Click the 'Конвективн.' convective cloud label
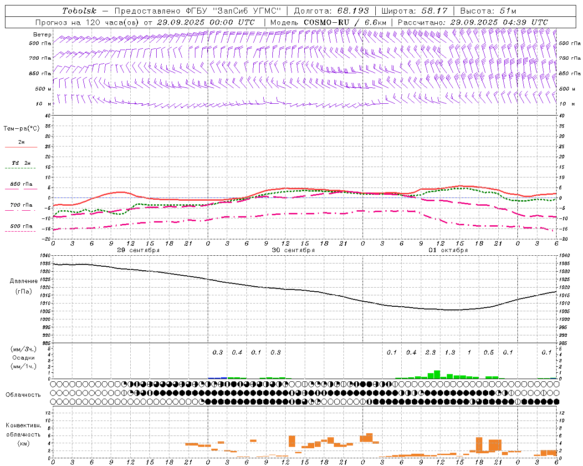The image size is (583, 466). pos(23,425)
